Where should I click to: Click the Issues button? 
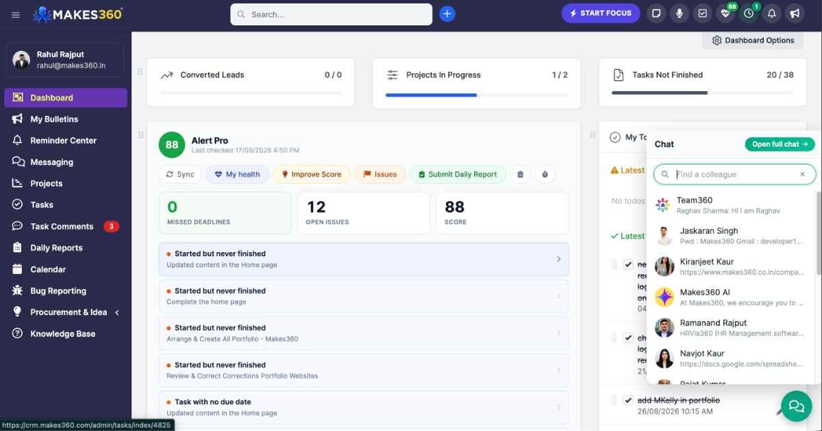380,174
